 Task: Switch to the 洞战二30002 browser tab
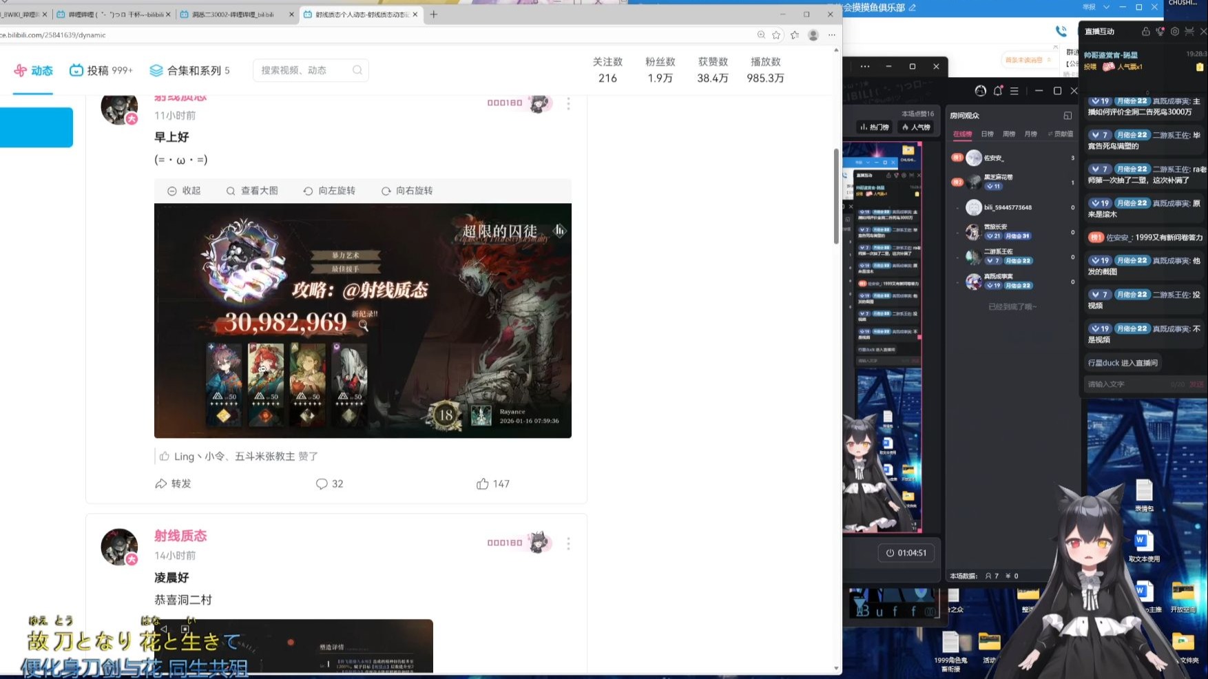[x=236, y=14]
